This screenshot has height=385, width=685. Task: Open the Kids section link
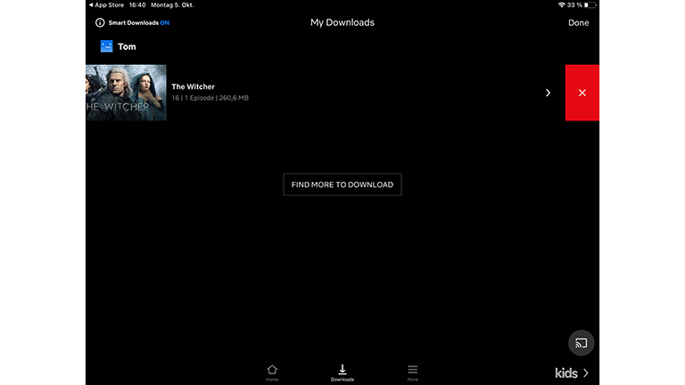point(572,373)
